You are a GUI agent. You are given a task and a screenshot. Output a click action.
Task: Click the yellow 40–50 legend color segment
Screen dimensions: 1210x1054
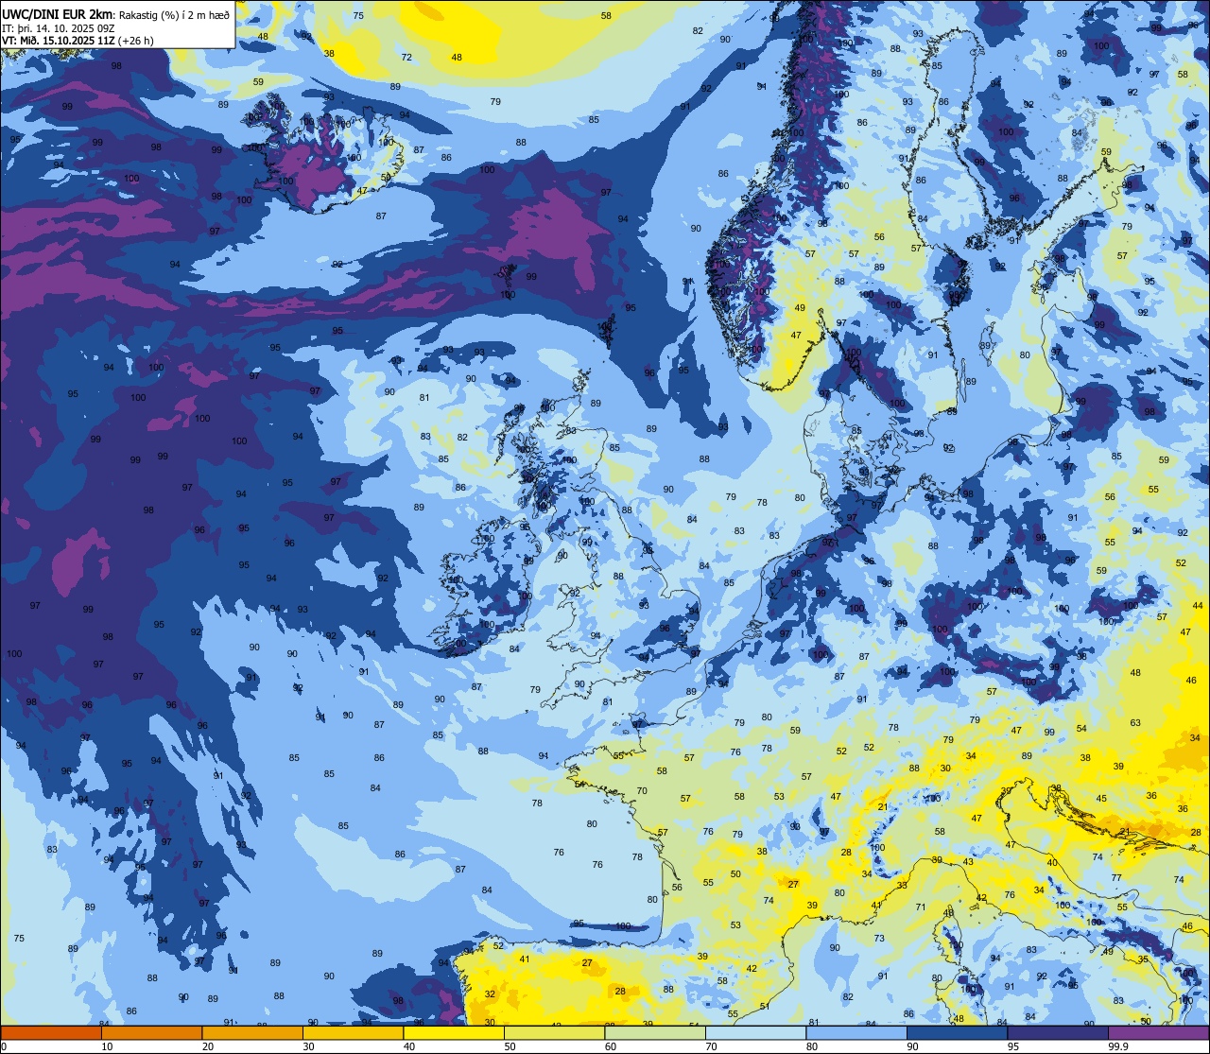(454, 1032)
